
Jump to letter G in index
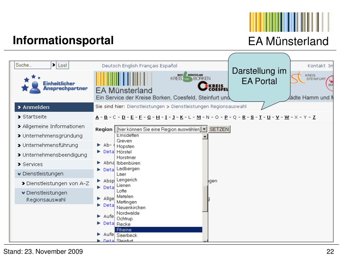pos(149,117)
